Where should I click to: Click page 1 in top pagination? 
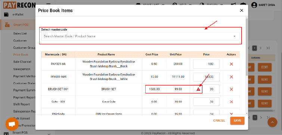pyautogui.click(x=254, y=48)
